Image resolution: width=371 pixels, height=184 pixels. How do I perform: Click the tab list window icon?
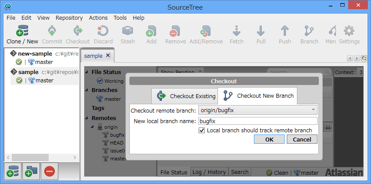[364, 58]
